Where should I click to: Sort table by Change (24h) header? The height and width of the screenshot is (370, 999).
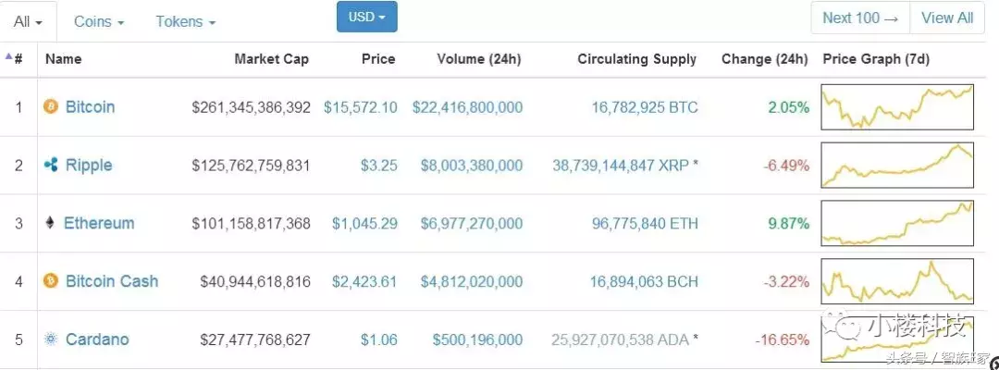click(764, 59)
